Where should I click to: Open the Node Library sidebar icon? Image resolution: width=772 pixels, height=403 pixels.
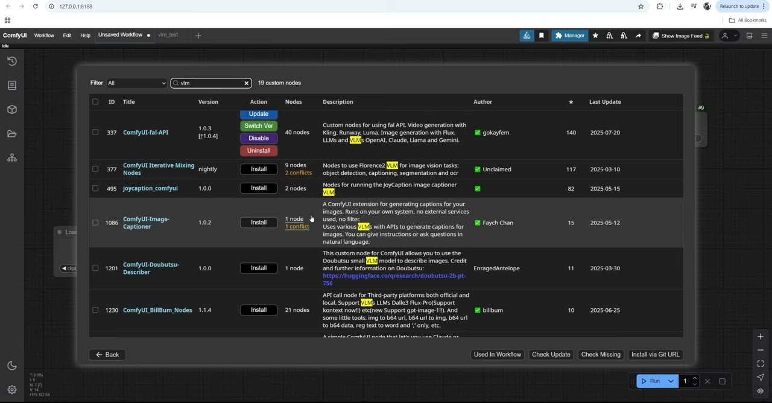12,86
